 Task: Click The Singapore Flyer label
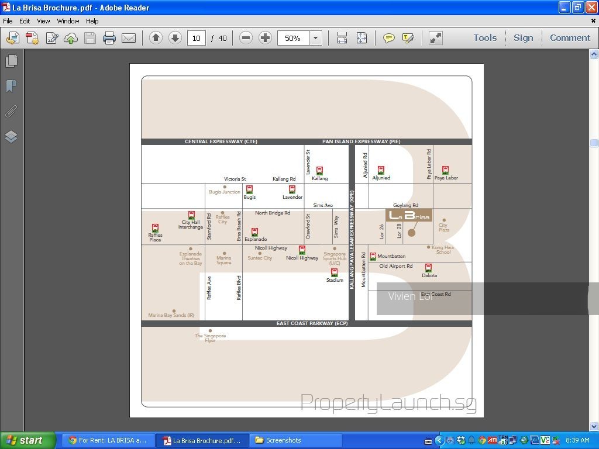point(210,338)
